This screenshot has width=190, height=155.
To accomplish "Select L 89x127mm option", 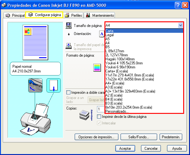I will coord(144,51).
